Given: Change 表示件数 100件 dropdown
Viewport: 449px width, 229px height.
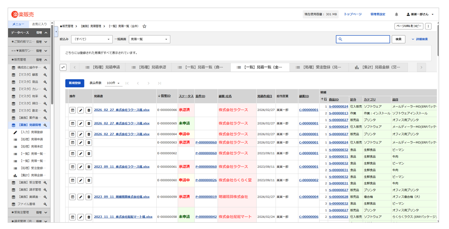Looking at the screenshot, I should 113,83.
